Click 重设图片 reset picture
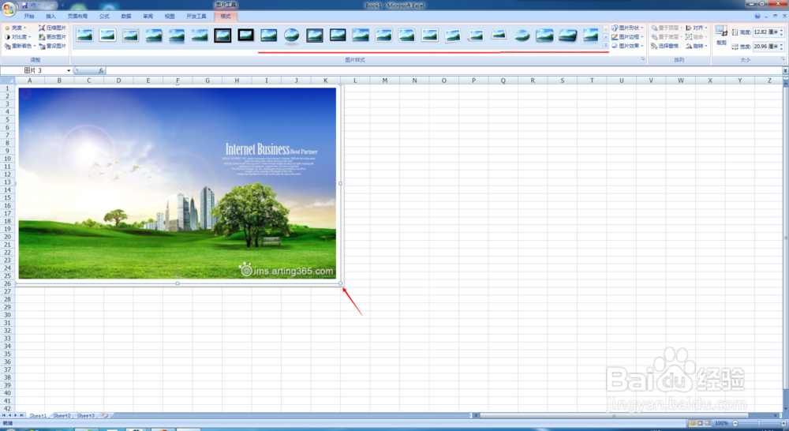This screenshot has width=789, height=431. click(x=52, y=46)
